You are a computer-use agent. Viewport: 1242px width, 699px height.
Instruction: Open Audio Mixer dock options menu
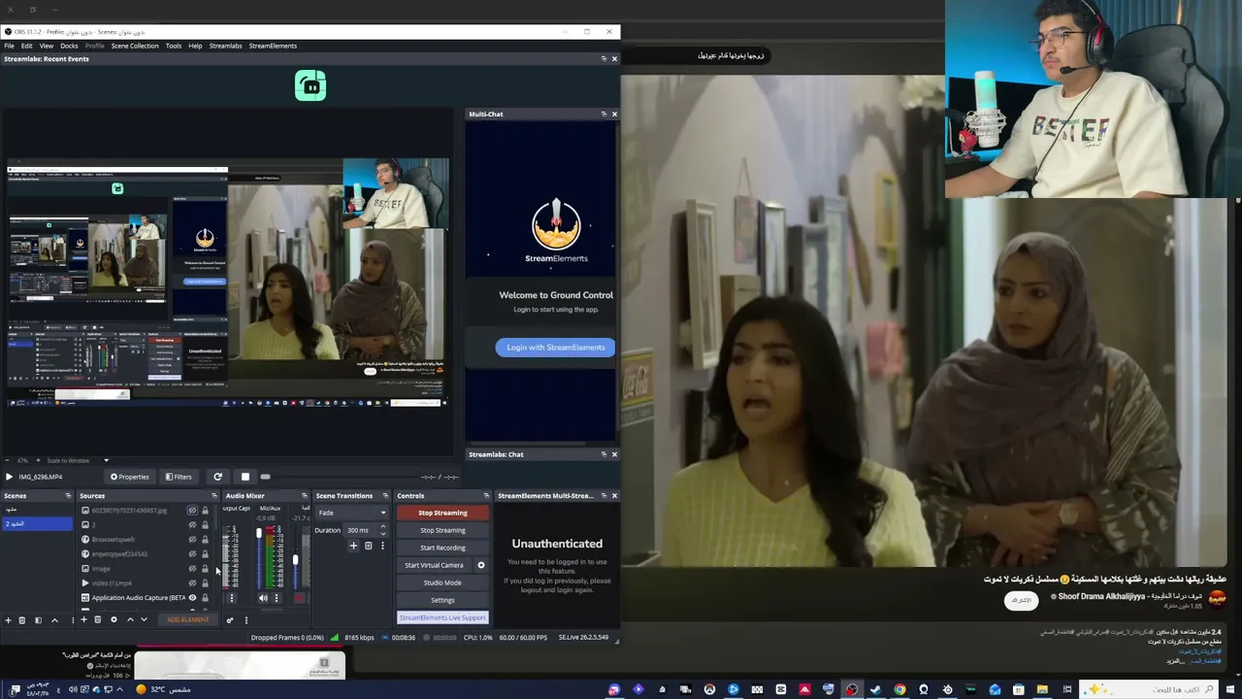(245, 619)
